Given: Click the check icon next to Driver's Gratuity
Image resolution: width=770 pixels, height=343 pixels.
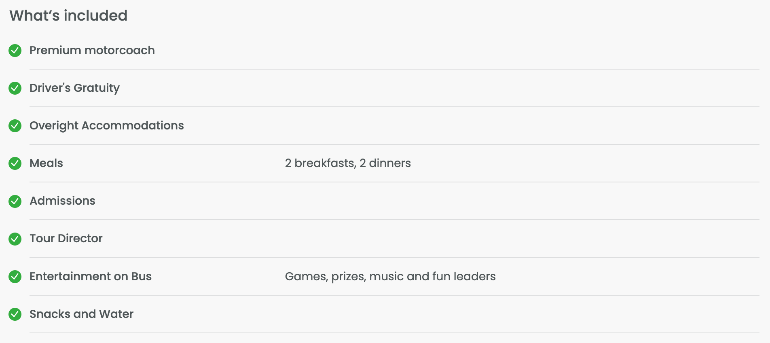Looking at the screenshot, I should pos(15,88).
